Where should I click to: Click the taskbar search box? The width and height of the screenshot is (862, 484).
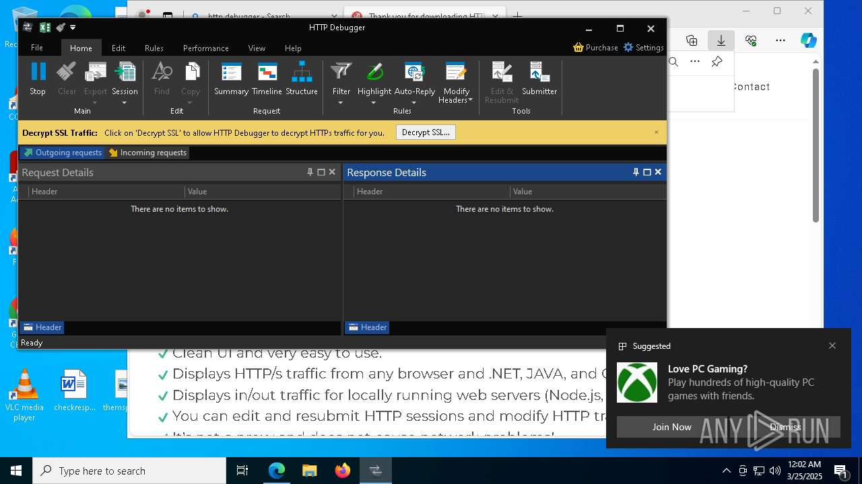click(x=129, y=471)
